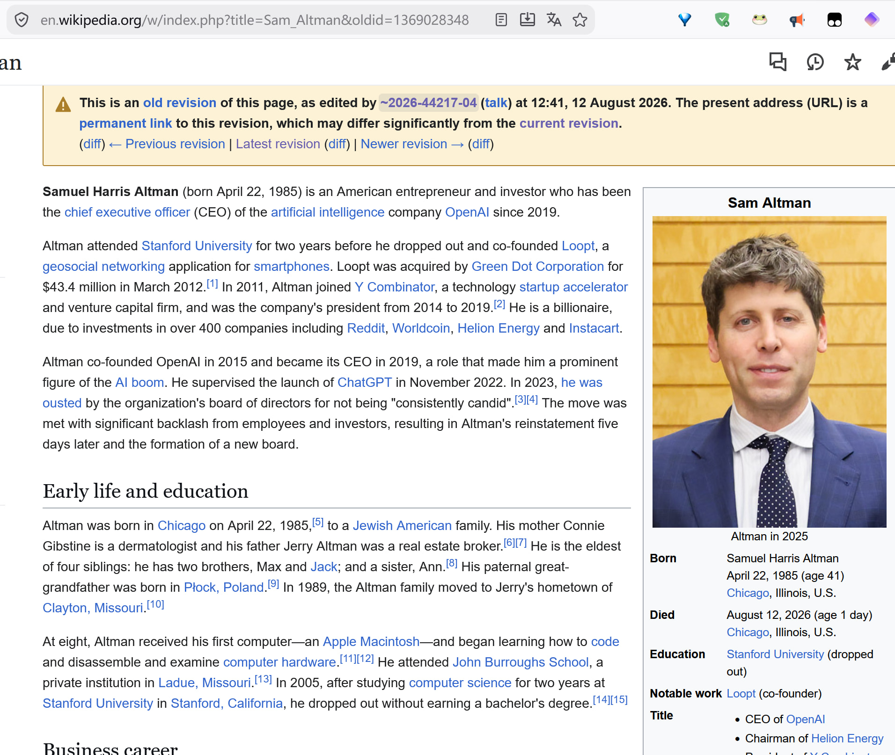Image resolution: width=895 pixels, height=755 pixels.
Task: Toggle reader view icon in address bar
Action: [501, 20]
